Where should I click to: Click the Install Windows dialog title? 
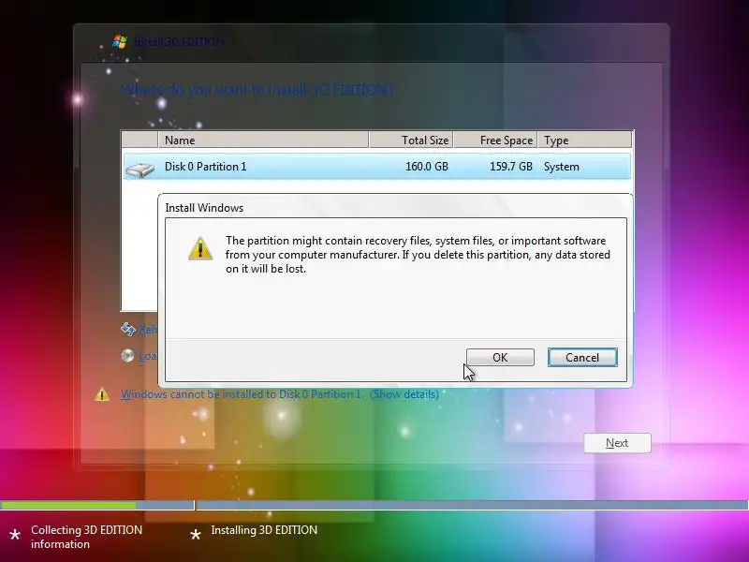pyautogui.click(x=204, y=208)
